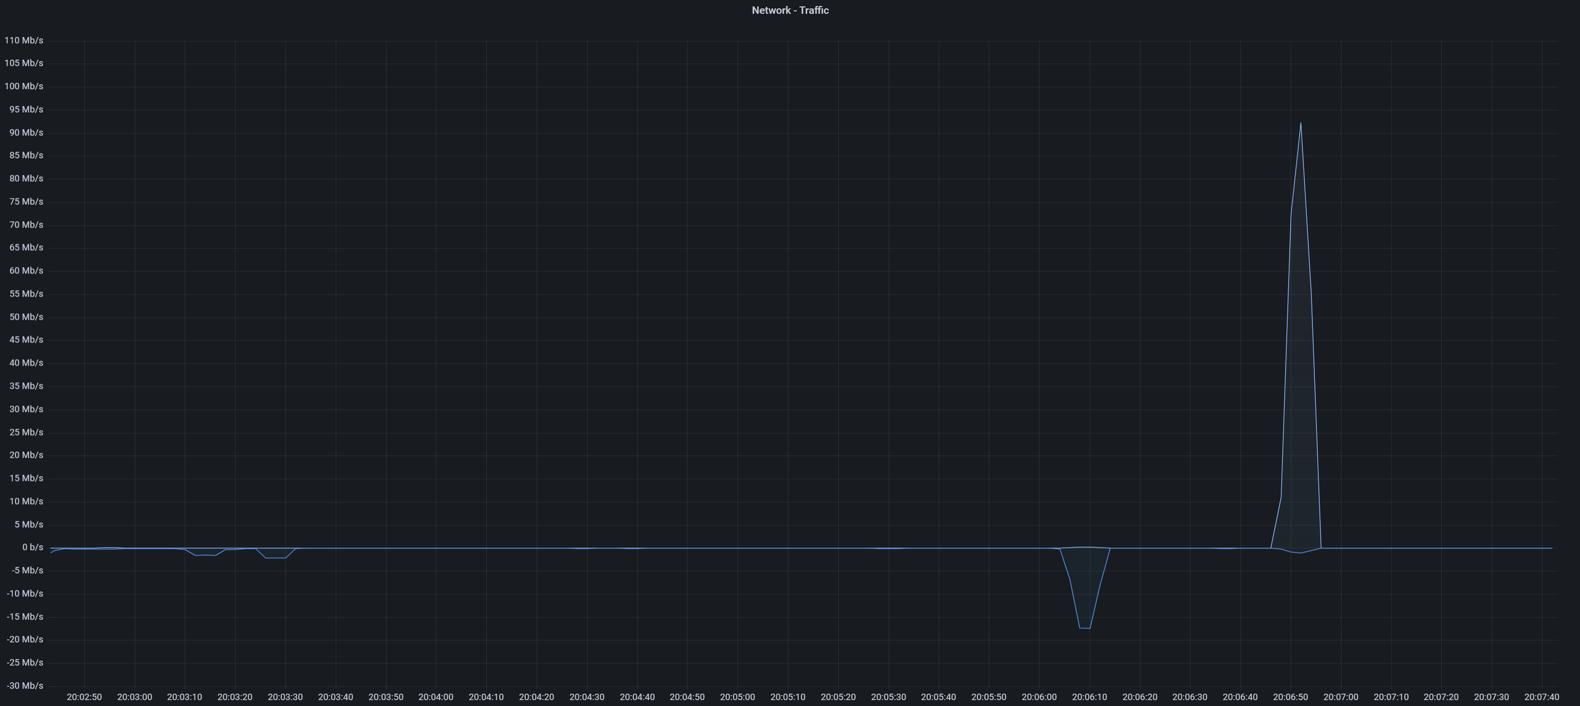This screenshot has height=706, width=1580.
Task: Click the 20:07:00 time axis label
Action: 1341,698
